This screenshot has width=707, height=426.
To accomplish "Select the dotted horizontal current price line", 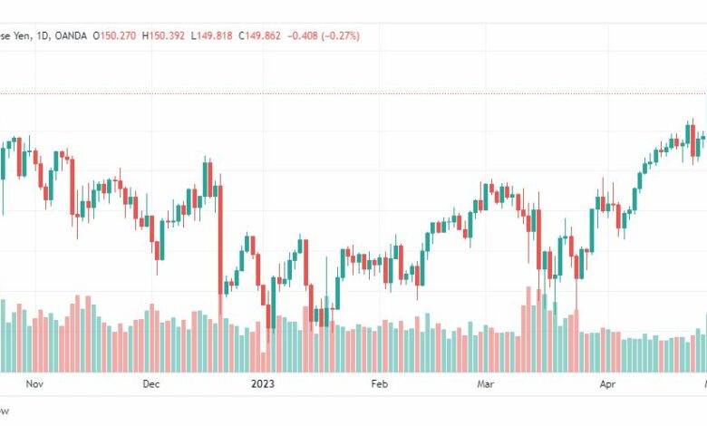I will click(x=353, y=93).
